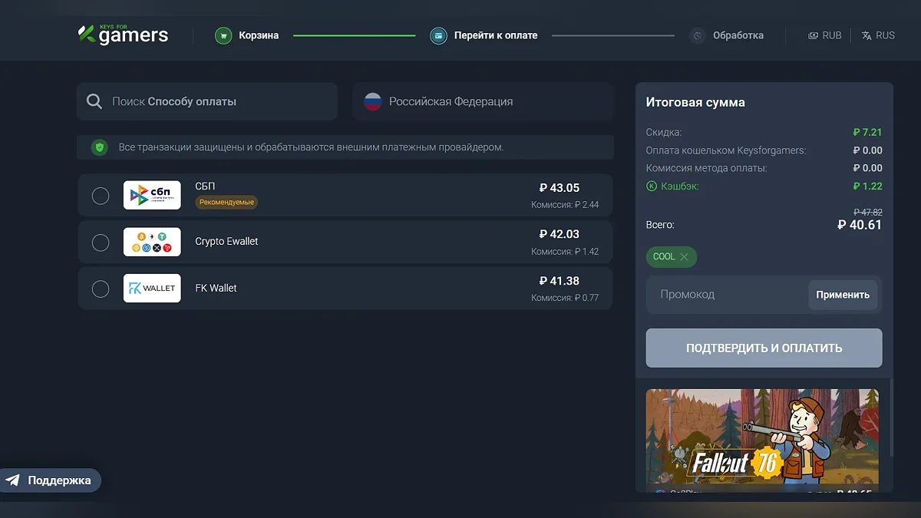Select the FK Wallet radio button

(x=101, y=289)
